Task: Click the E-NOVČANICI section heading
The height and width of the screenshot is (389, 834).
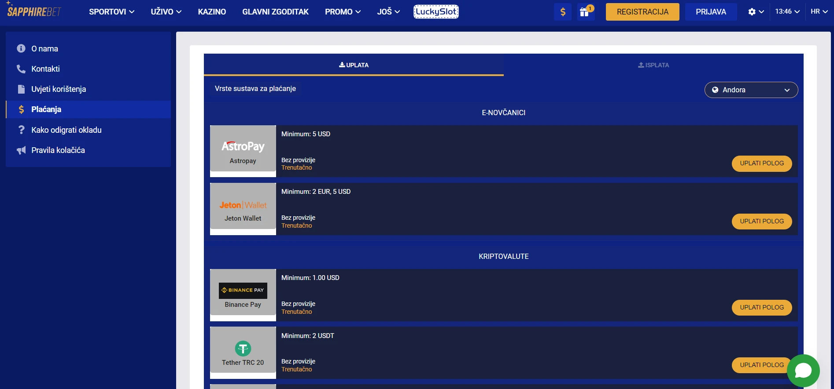Action: click(503, 113)
